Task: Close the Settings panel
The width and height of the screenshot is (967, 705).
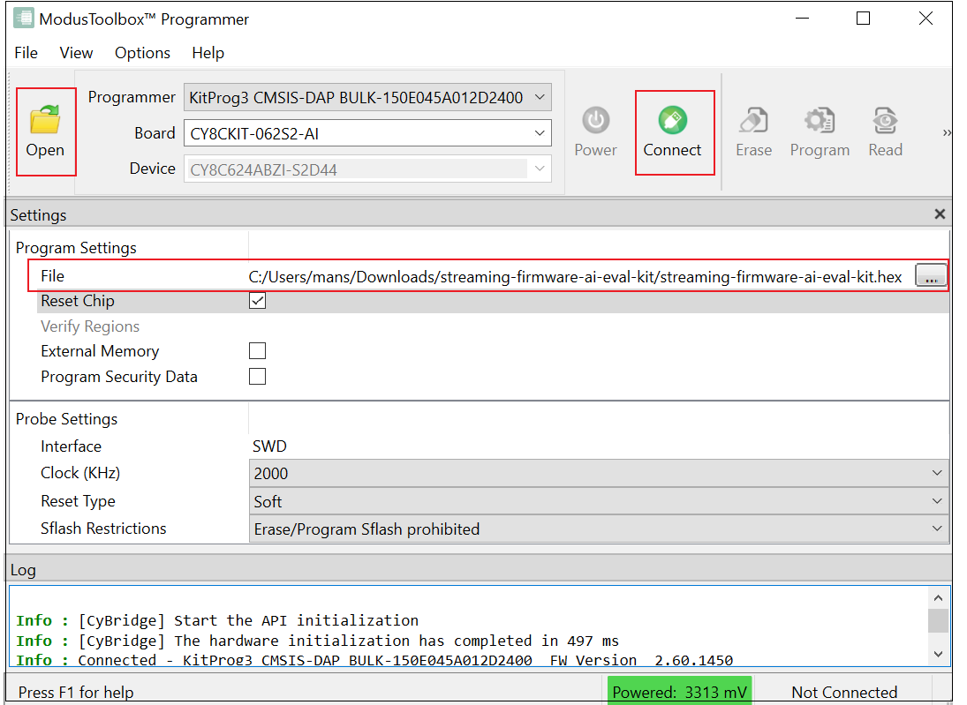Action: (x=940, y=214)
